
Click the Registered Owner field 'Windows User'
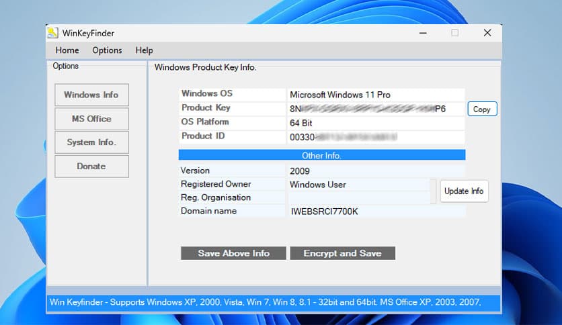[358, 185]
